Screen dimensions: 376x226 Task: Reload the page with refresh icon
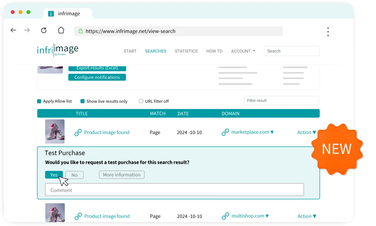44,30
